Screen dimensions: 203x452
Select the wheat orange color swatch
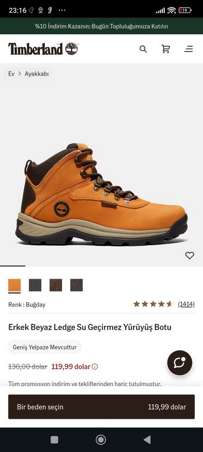[15, 285]
